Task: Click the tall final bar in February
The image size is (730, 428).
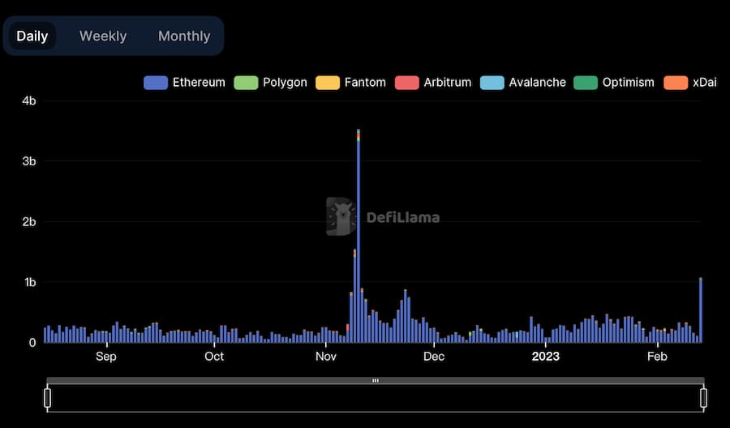Action: [700, 312]
